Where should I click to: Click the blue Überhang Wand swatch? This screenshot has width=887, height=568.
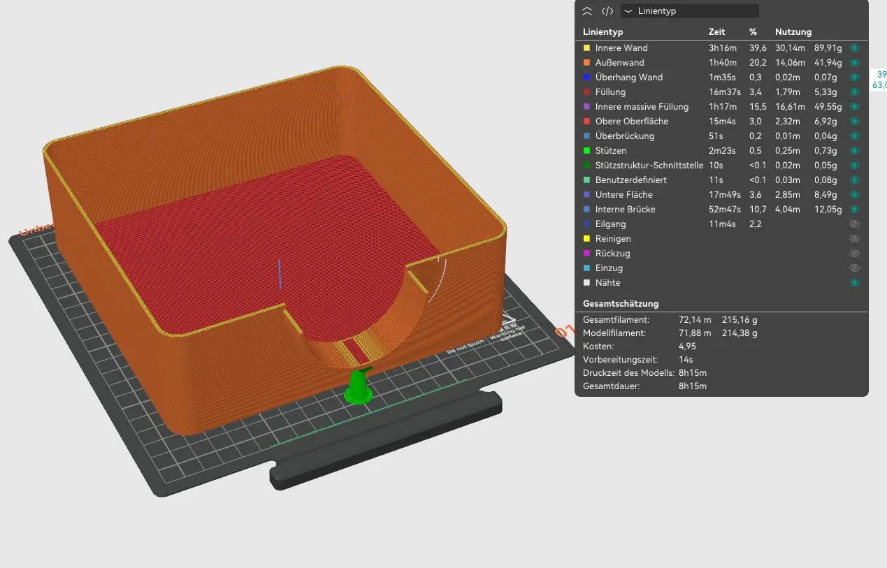click(586, 78)
